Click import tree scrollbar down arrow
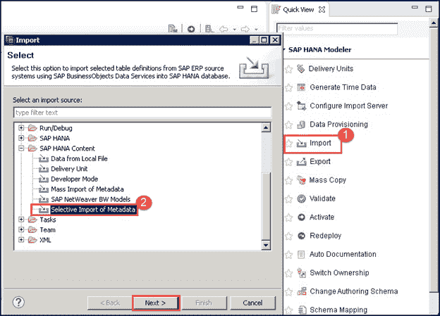The height and width of the screenshot is (316, 440). [x=266, y=245]
